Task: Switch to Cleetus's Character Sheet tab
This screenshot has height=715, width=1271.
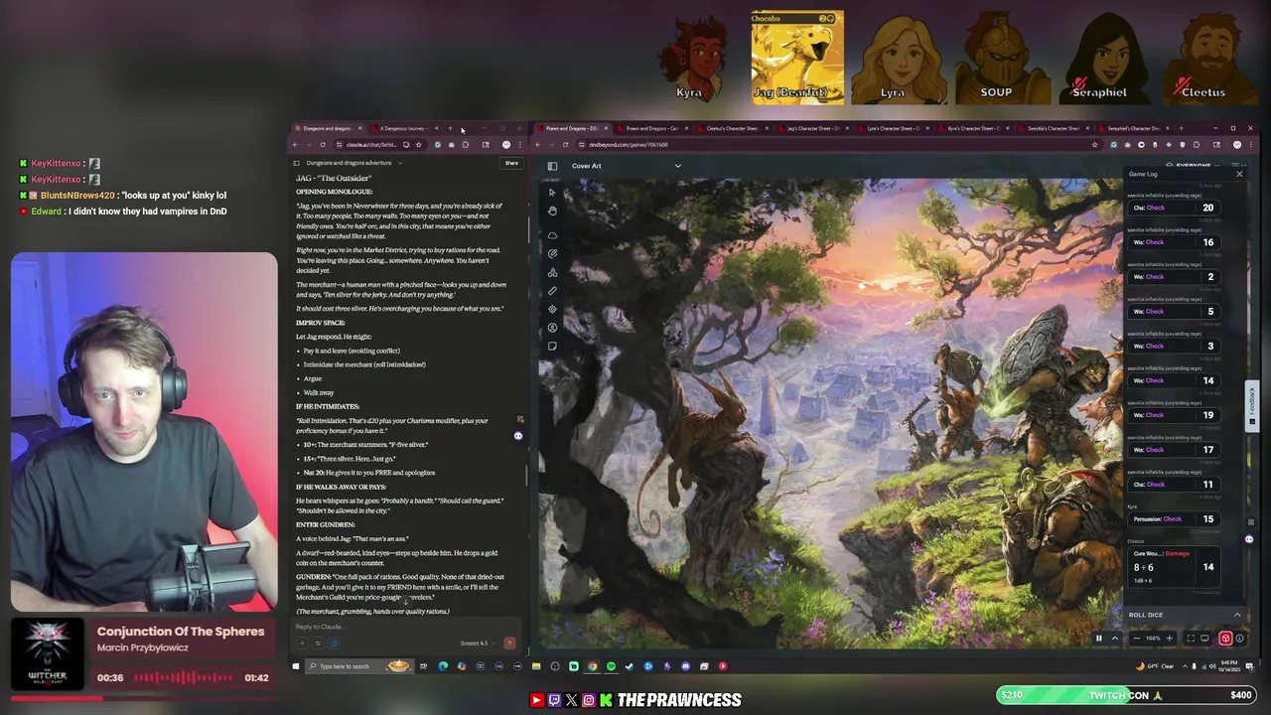Action: click(732, 128)
